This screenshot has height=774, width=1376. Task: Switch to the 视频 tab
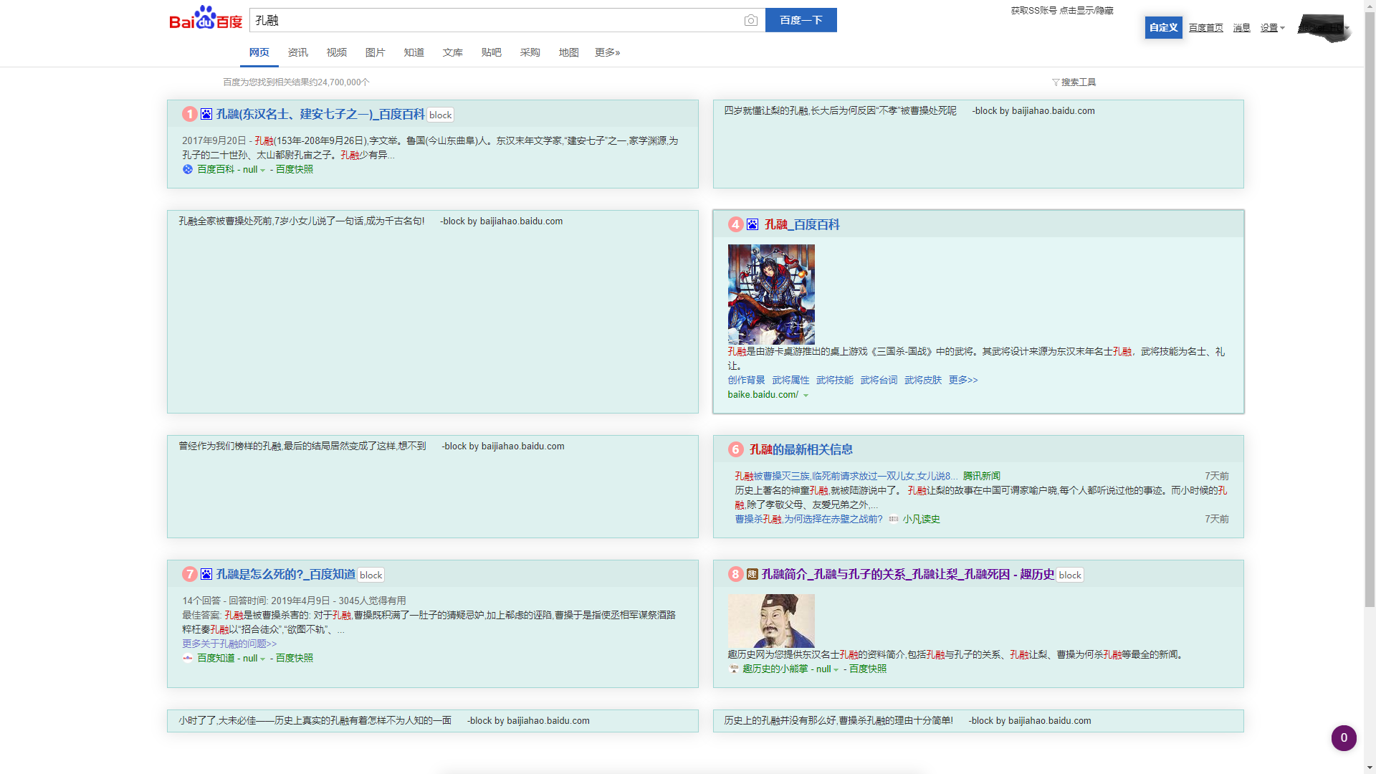tap(336, 52)
